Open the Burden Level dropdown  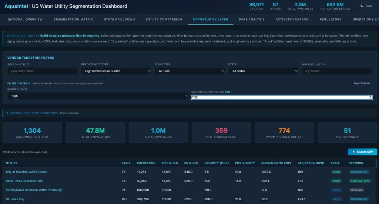click(98, 96)
